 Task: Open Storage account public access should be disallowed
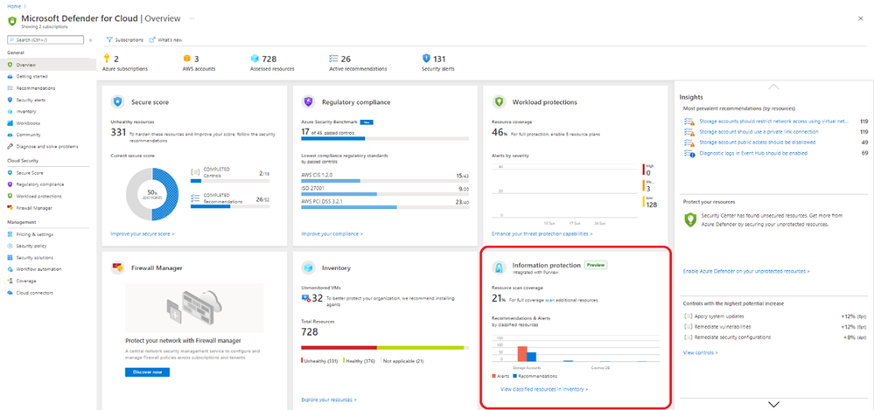(757, 142)
